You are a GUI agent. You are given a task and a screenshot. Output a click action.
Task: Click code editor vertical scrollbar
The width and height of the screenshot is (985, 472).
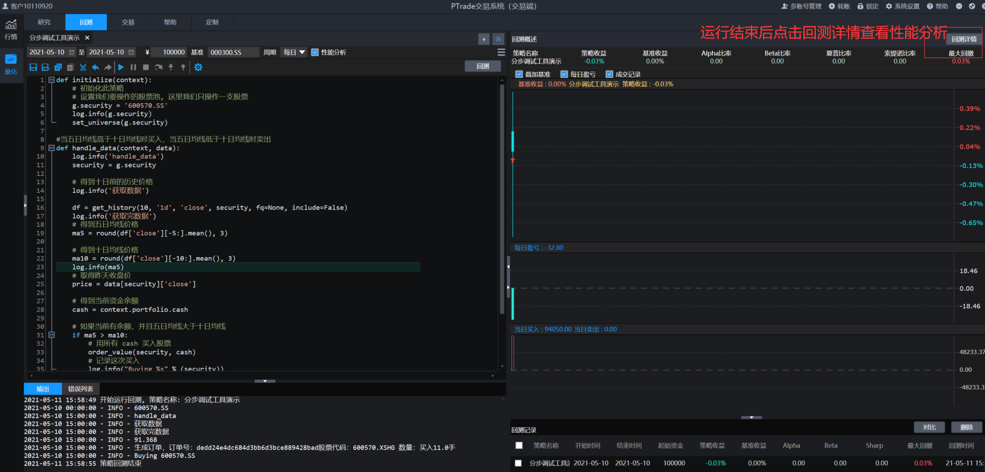(502, 199)
